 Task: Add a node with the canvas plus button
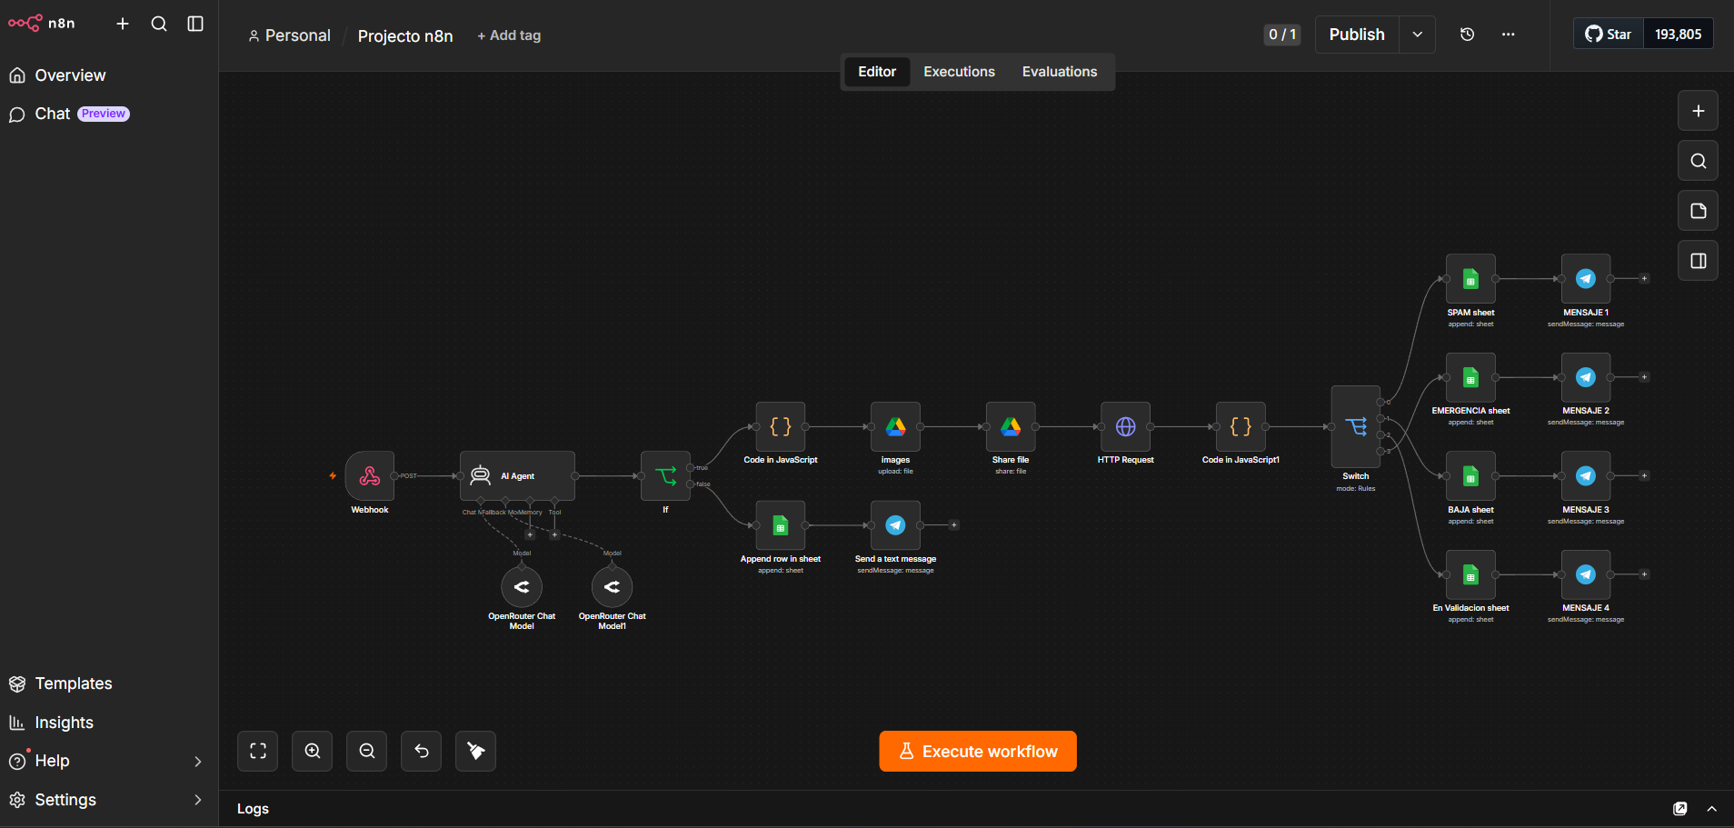point(1698,111)
